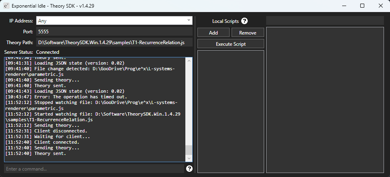This screenshot has width=390, height=177.
Task: Click the help icon beside Local Scripts
Action: 244,21
